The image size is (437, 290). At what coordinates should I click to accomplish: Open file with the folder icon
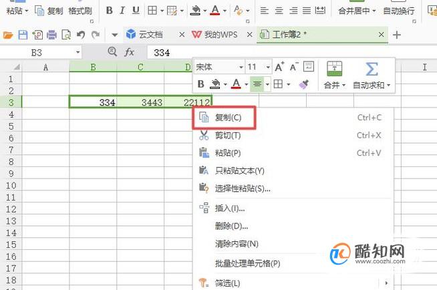[8, 35]
